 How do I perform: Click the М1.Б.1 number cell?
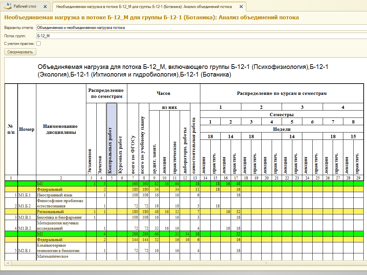click(27, 195)
